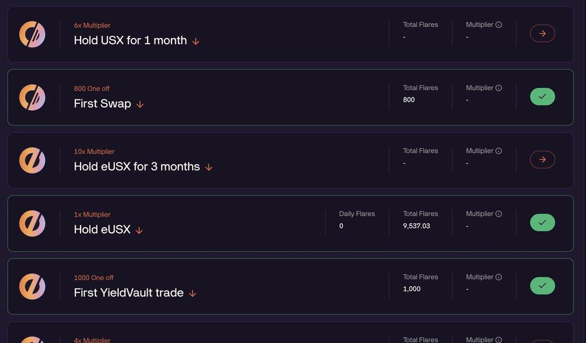Click Multiplier info icon in First YieldVault trade row

coord(499,277)
